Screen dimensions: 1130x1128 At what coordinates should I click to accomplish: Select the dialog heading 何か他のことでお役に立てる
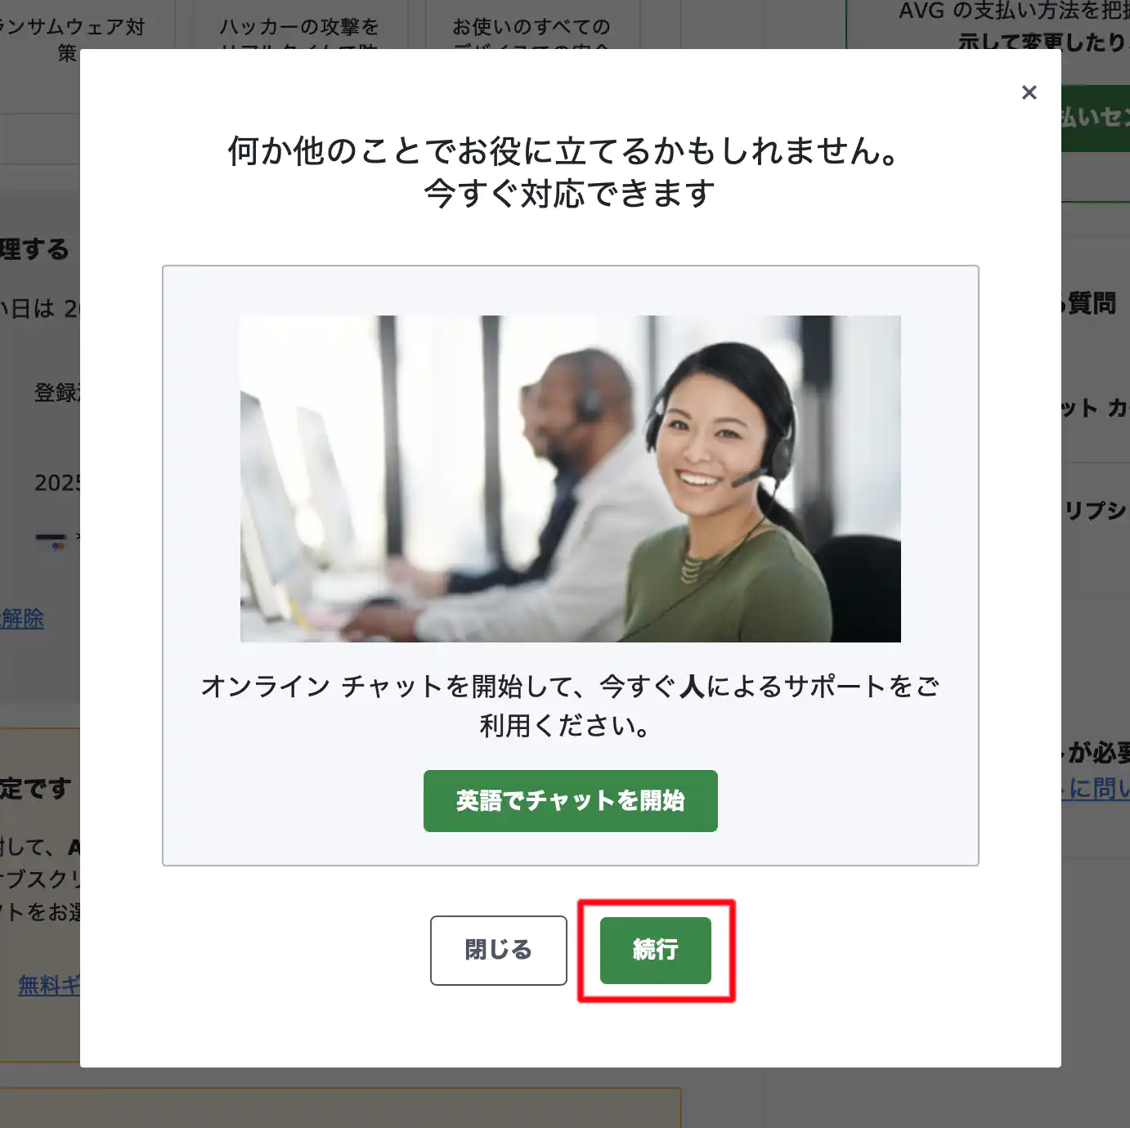(x=563, y=150)
